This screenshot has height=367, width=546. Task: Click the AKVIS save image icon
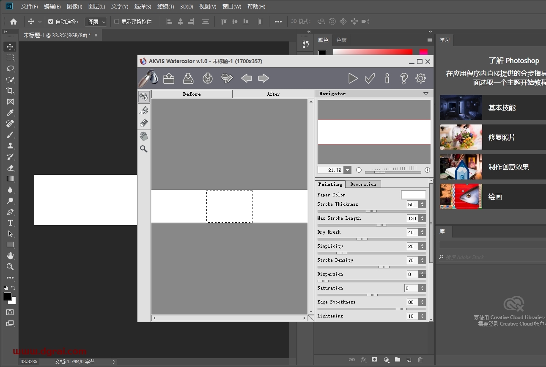point(188,78)
